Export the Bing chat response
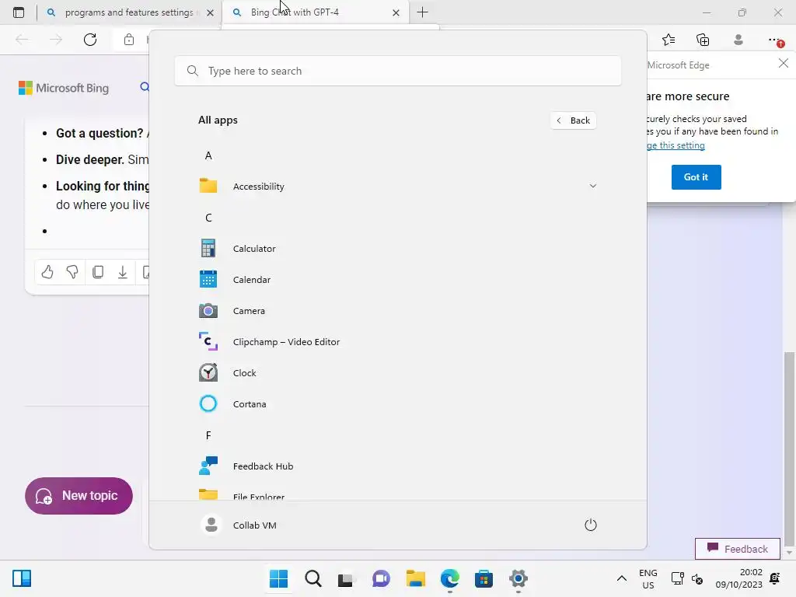 click(x=122, y=272)
